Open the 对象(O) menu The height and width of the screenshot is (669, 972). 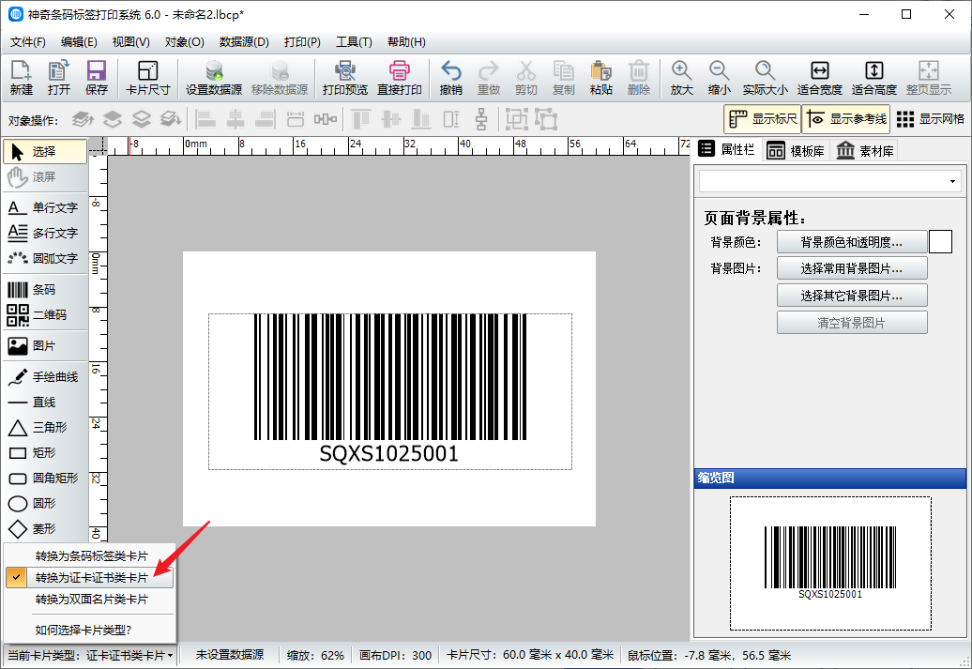click(x=184, y=42)
